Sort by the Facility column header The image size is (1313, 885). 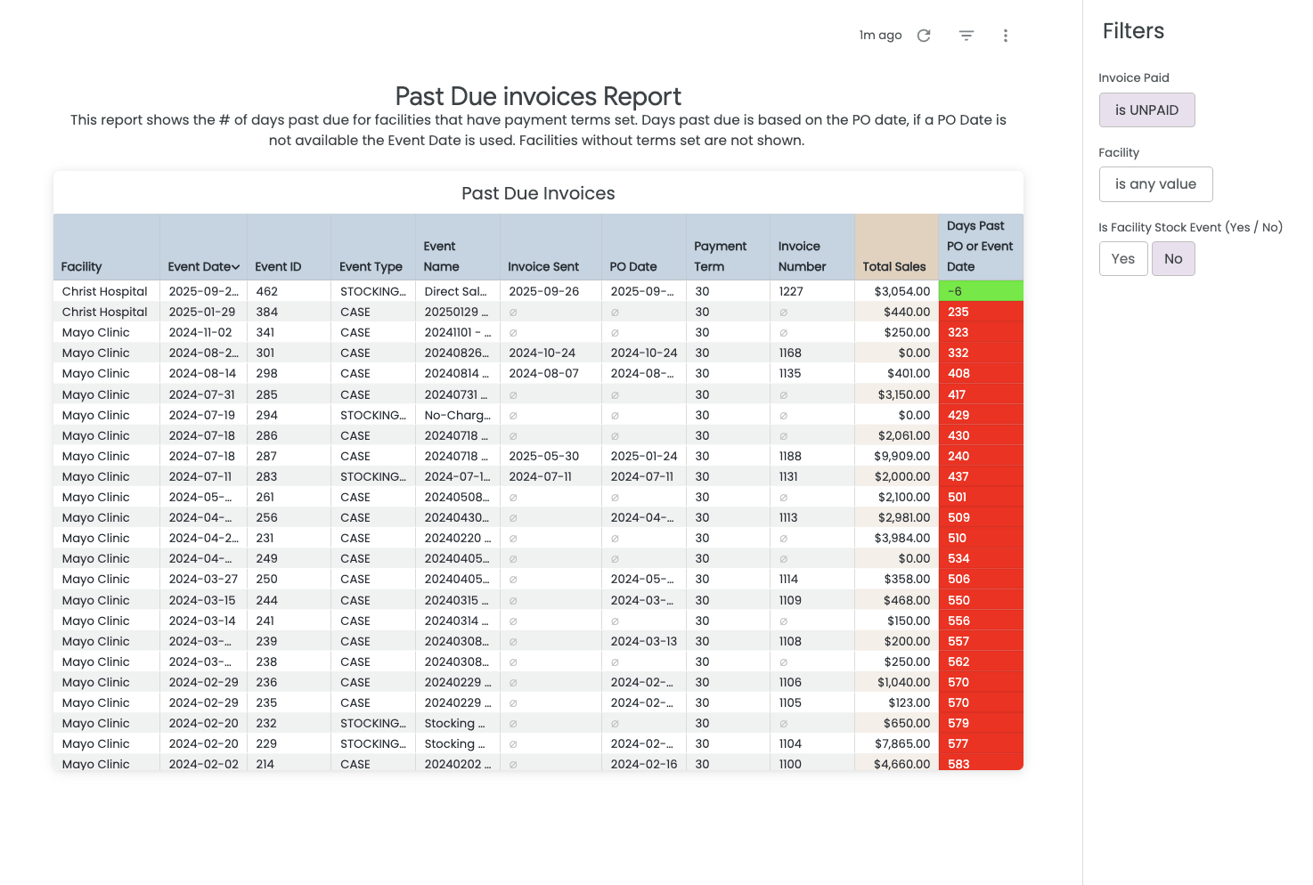pyautogui.click(x=82, y=266)
